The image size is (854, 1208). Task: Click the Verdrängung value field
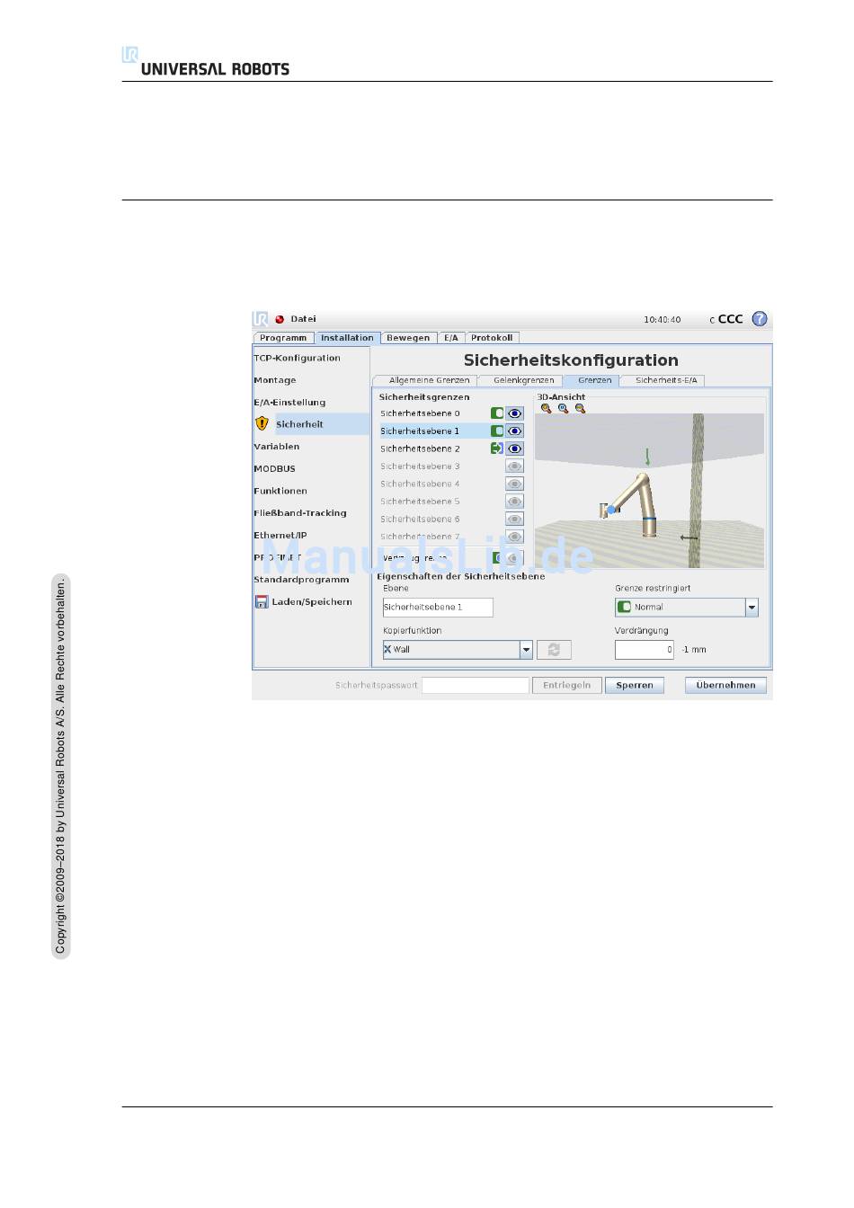[x=645, y=649]
